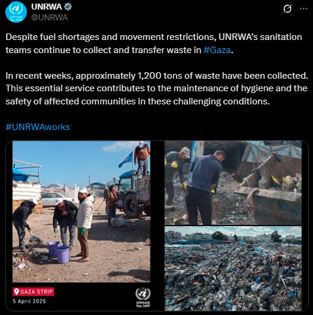
Task: Click the blue UN flag in photo
Action: click(x=126, y=159)
